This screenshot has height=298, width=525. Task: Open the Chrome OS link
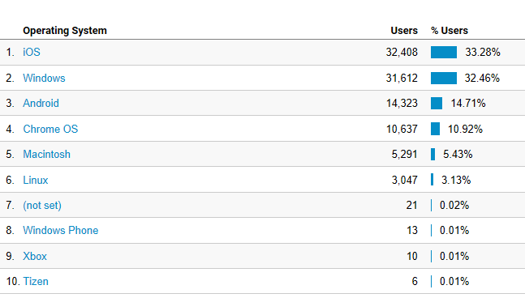pos(50,129)
